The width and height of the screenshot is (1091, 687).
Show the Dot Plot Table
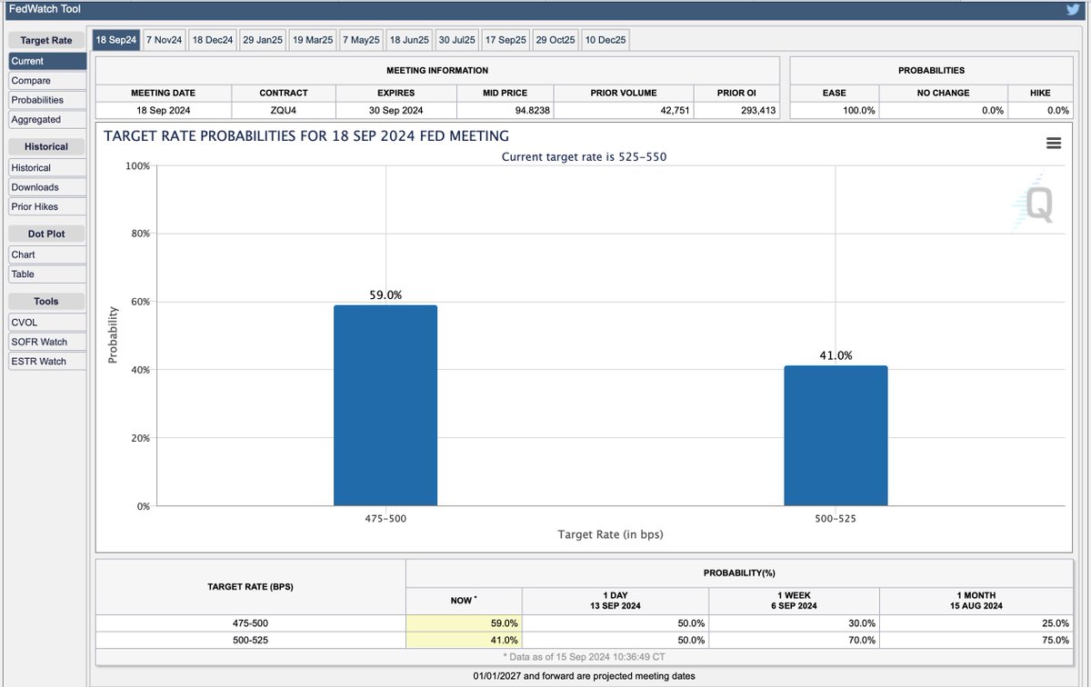click(47, 274)
